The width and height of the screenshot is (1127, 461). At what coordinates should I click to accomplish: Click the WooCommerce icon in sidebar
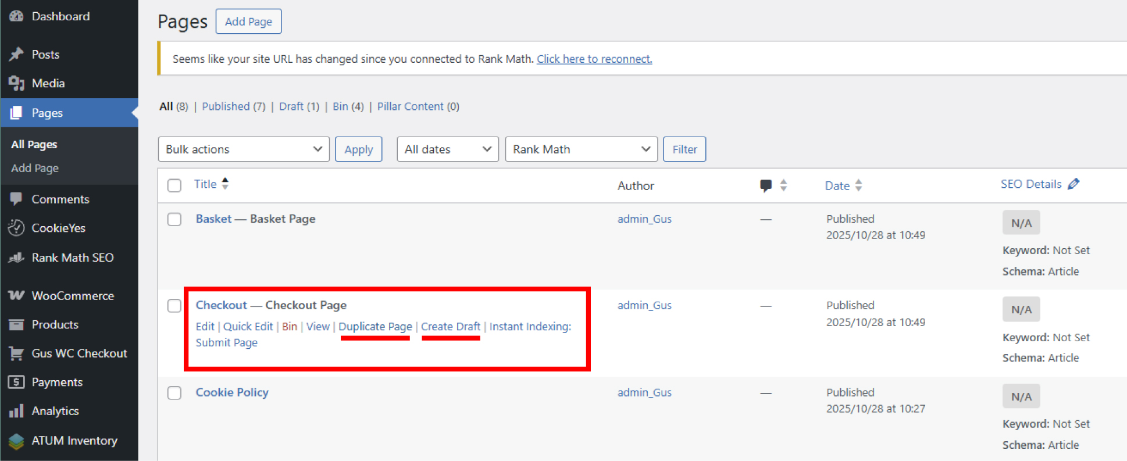[16, 295]
